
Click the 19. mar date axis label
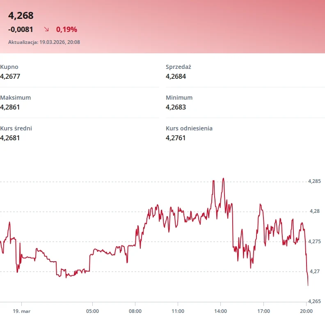(21, 311)
